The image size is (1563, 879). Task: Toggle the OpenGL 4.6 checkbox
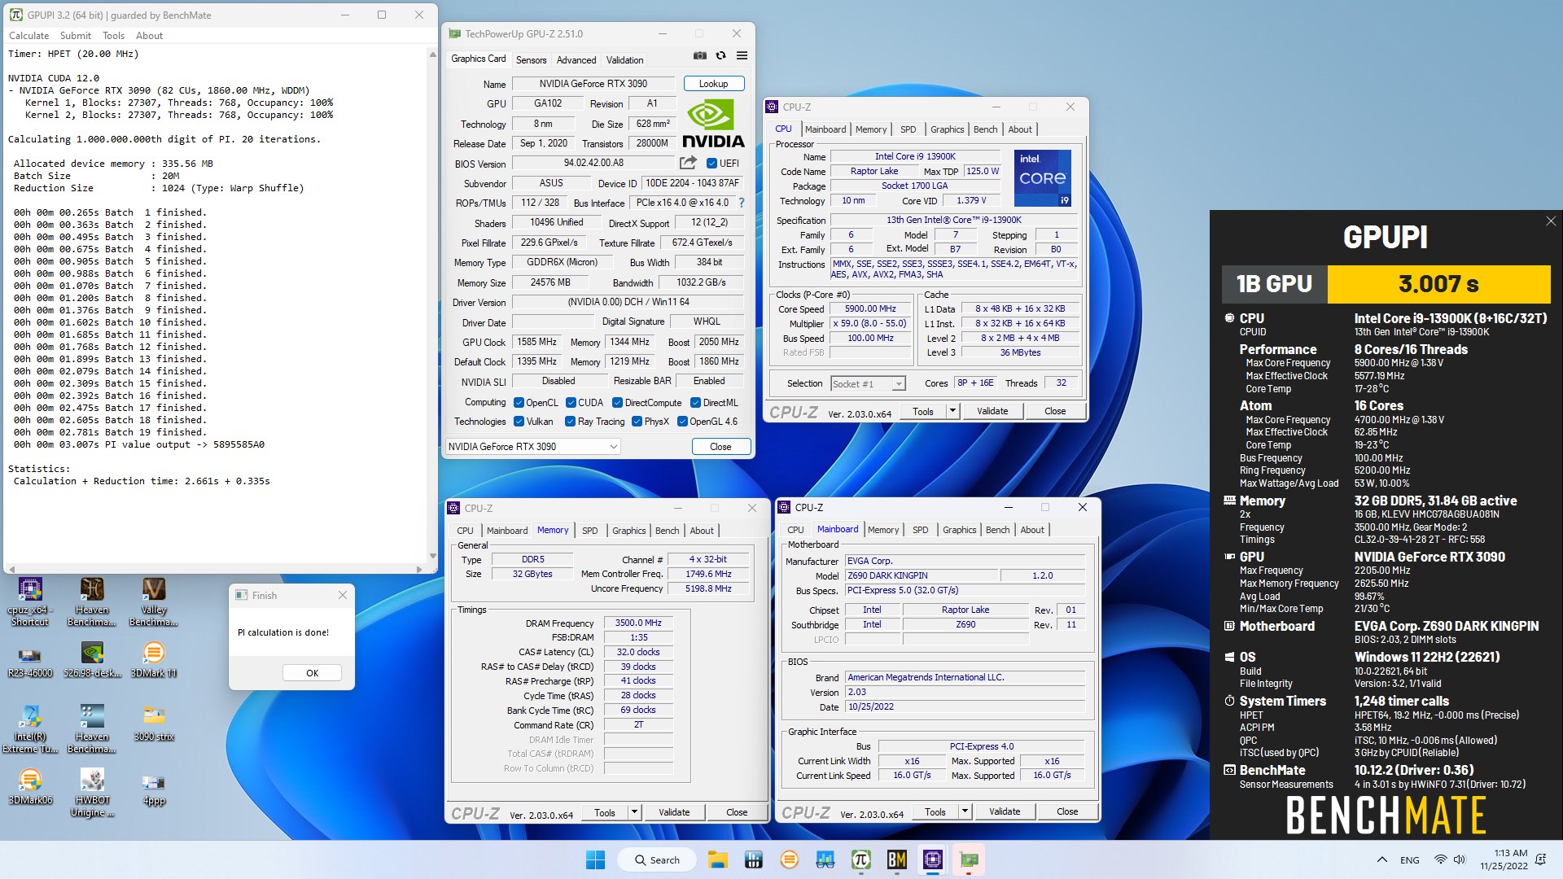click(682, 422)
